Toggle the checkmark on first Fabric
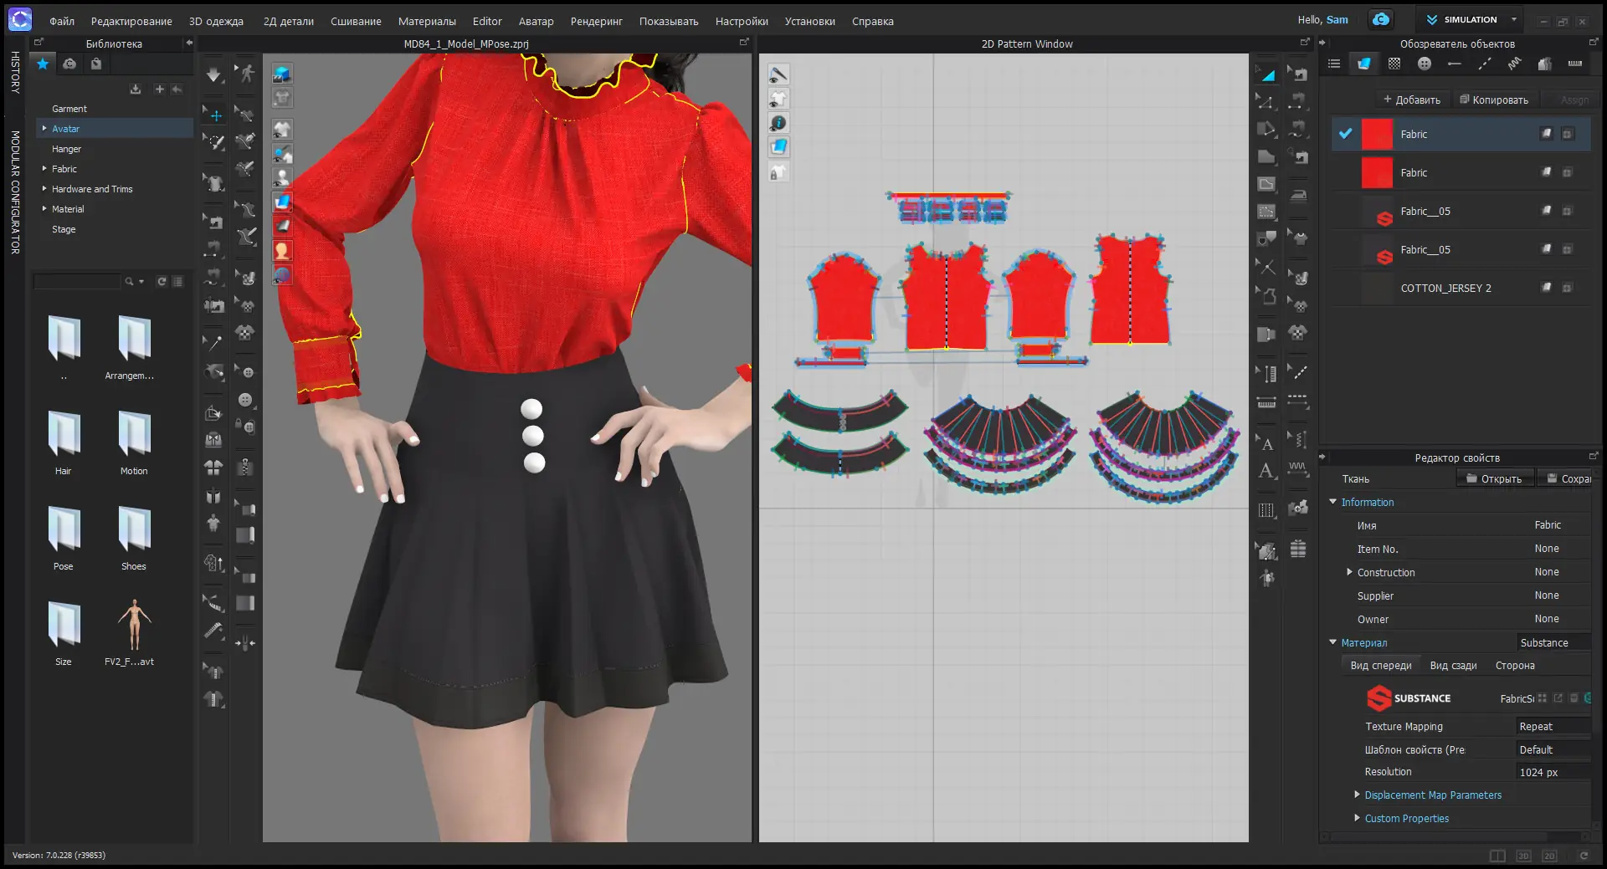 pyautogui.click(x=1345, y=134)
